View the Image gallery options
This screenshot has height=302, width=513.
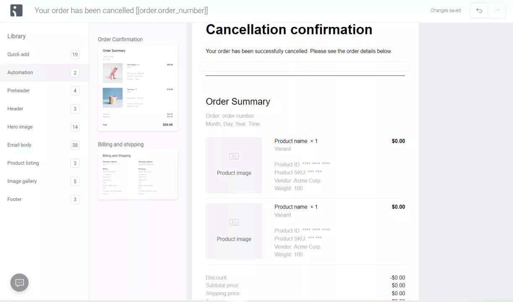coord(22,181)
